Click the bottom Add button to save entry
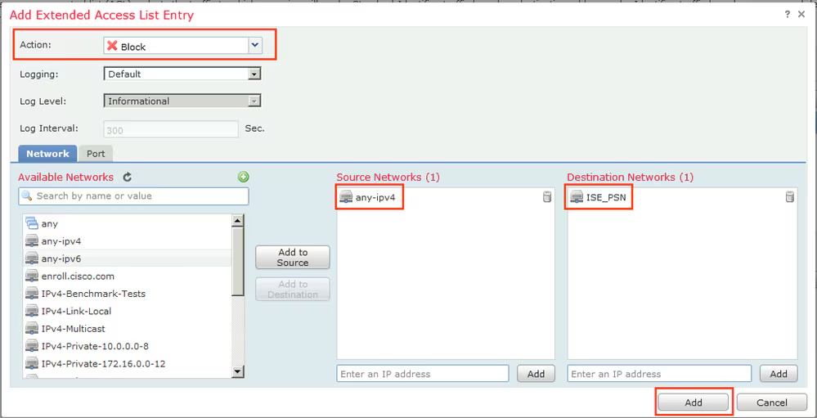The image size is (817, 418). (694, 402)
